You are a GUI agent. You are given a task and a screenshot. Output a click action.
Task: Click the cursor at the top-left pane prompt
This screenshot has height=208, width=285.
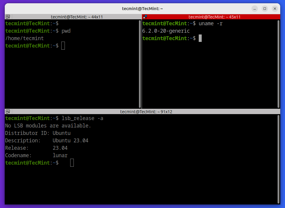point(63,45)
